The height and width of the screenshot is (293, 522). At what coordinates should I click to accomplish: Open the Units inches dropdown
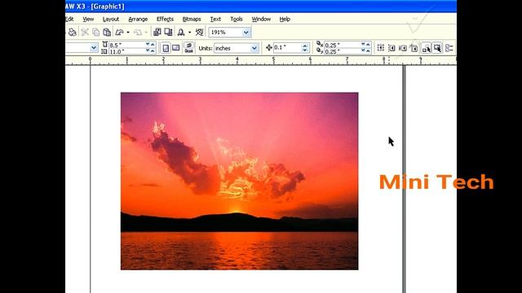coord(254,48)
